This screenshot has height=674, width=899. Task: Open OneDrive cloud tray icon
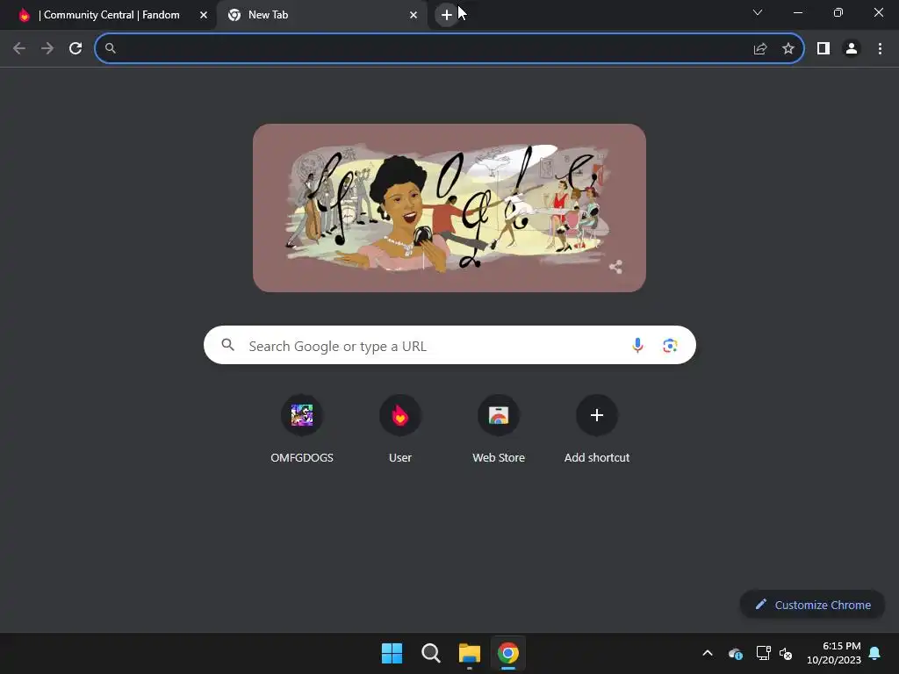click(x=736, y=653)
